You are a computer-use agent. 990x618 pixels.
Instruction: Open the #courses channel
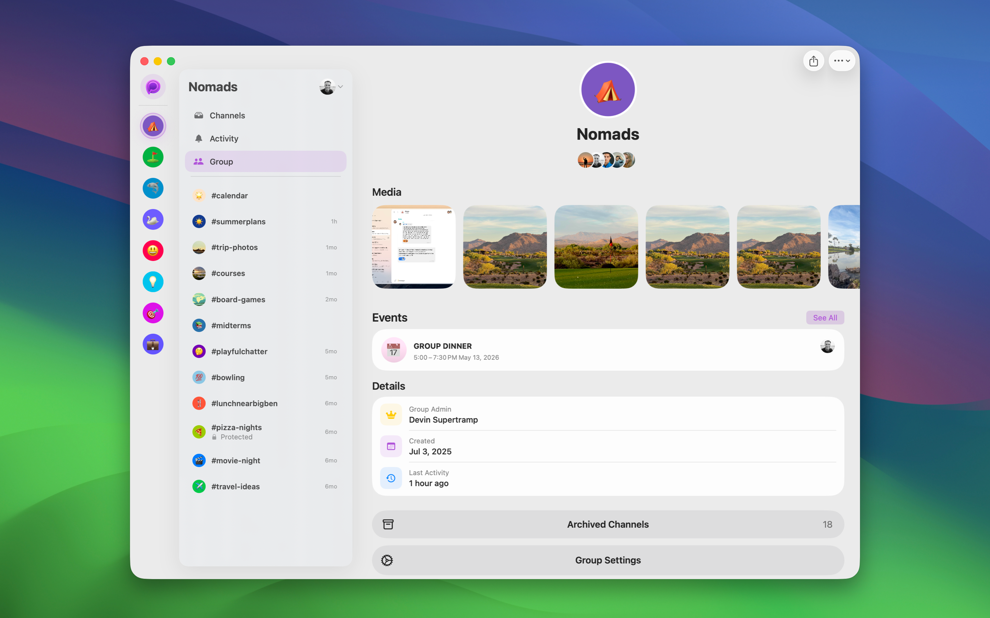[265, 273]
